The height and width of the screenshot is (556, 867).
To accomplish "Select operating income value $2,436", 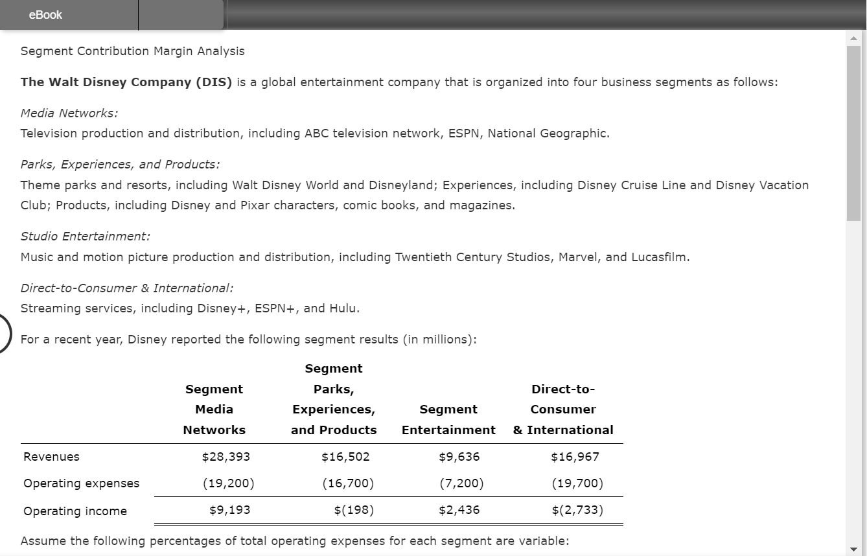I will pos(459,510).
